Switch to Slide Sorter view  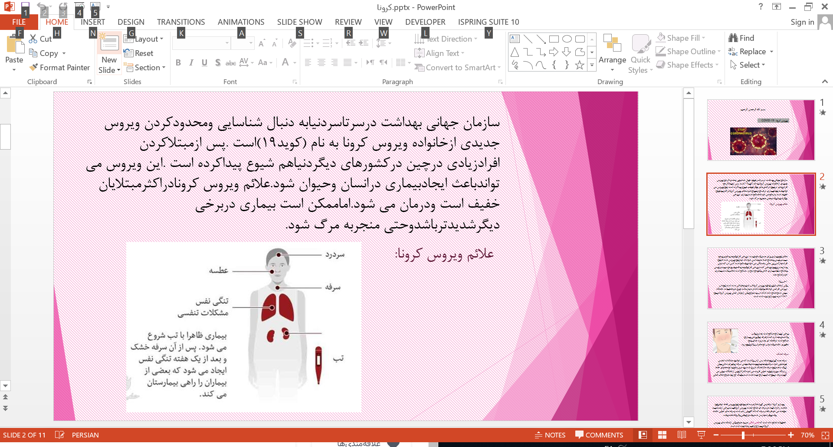tap(662, 435)
